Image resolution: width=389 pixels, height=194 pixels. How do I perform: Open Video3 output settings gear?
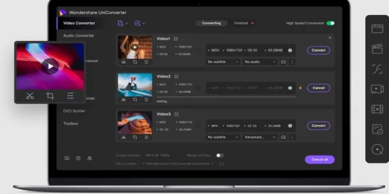coord(290,126)
